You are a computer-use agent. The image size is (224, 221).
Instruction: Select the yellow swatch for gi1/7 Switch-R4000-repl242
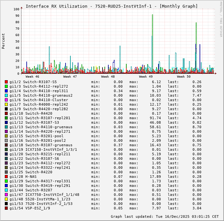(x=6, y=104)
